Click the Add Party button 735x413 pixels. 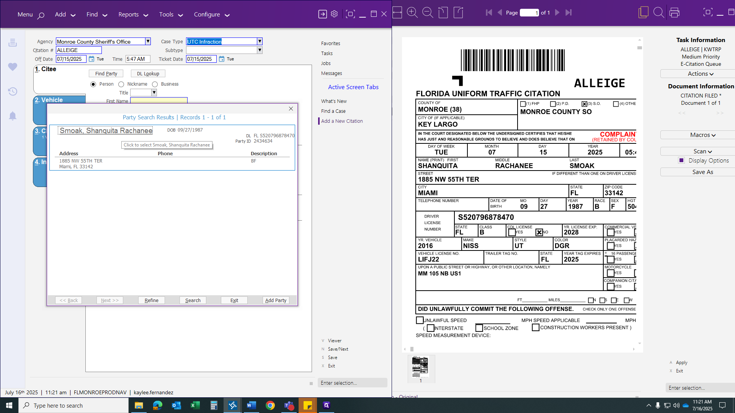tap(276, 301)
